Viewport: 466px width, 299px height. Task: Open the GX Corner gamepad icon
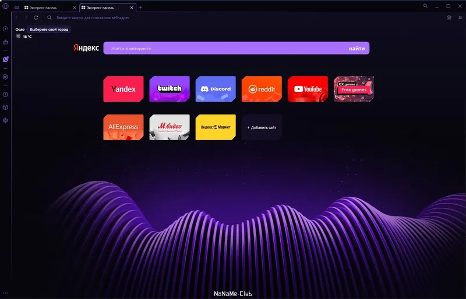click(x=17, y=8)
